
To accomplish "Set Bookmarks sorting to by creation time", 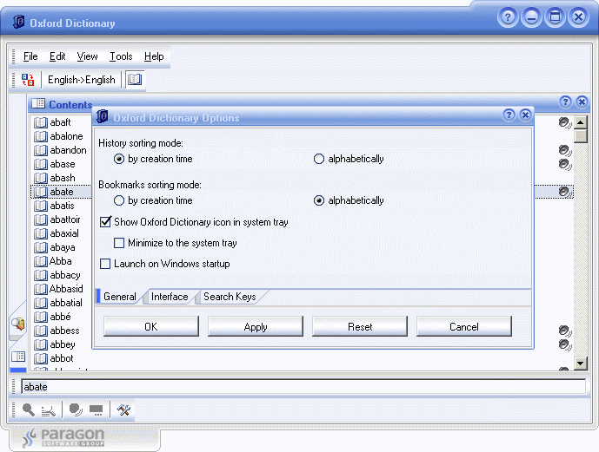I will pos(119,200).
